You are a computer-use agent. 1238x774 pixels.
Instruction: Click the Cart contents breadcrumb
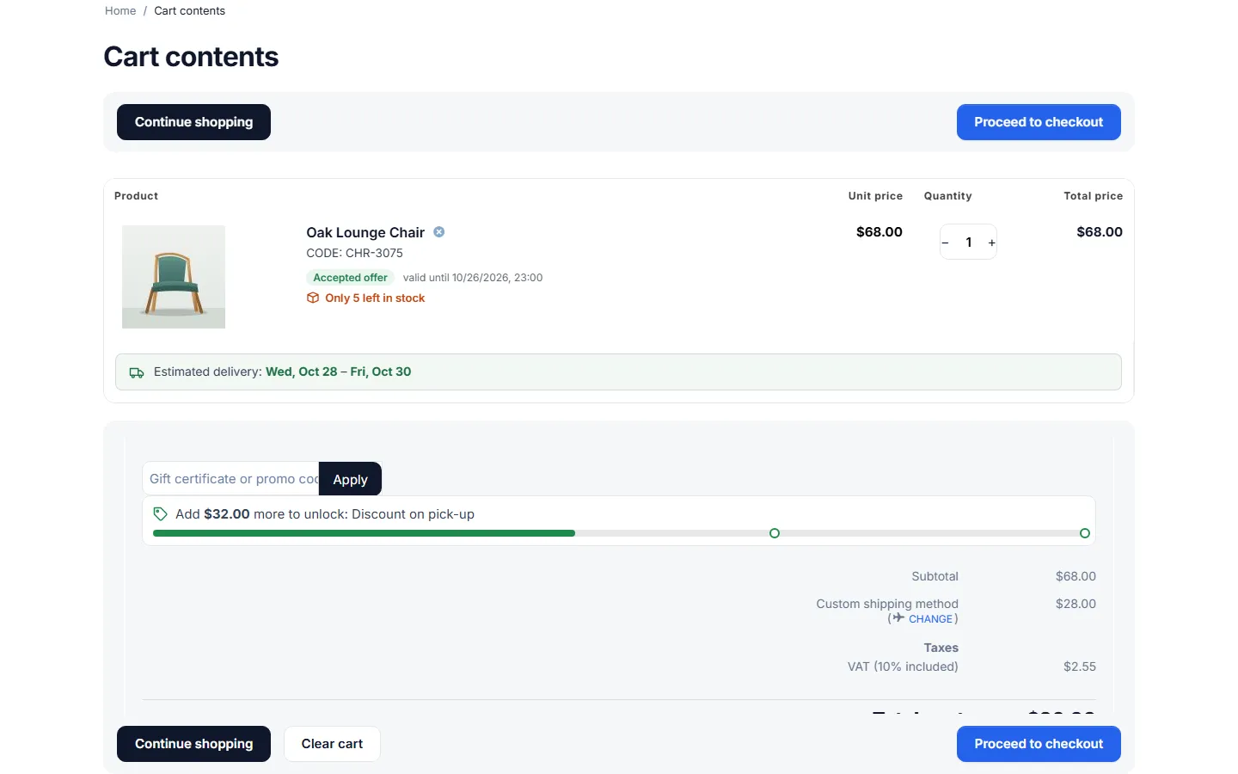pos(189,11)
